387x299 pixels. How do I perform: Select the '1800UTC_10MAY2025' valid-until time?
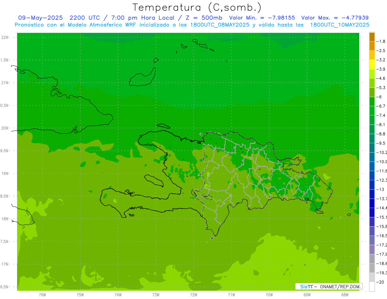(x=340, y=25)
